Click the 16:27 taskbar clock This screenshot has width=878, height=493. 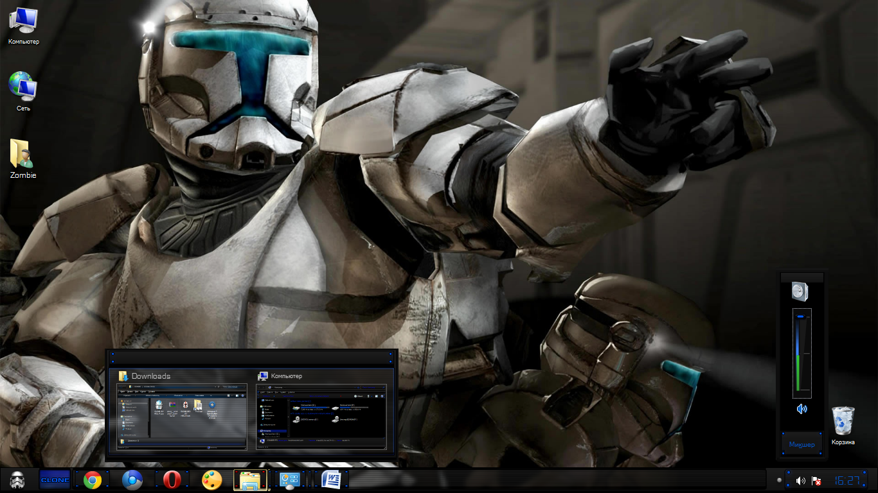[x=848, y=480]
